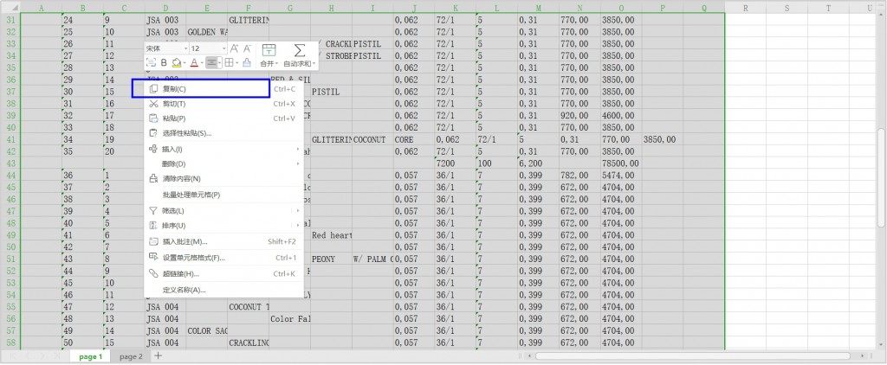Click cell containing 78500,00
The image size is (887, 365).
coord(621,163)
